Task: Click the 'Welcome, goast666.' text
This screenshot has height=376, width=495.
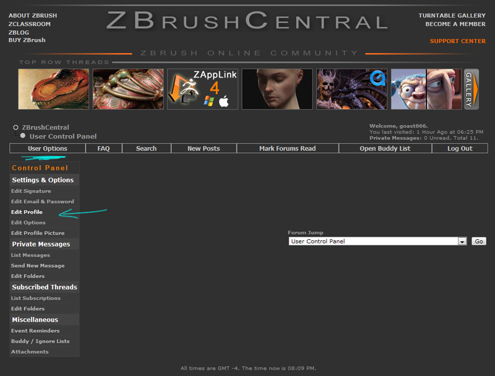Action: [398, 126]
